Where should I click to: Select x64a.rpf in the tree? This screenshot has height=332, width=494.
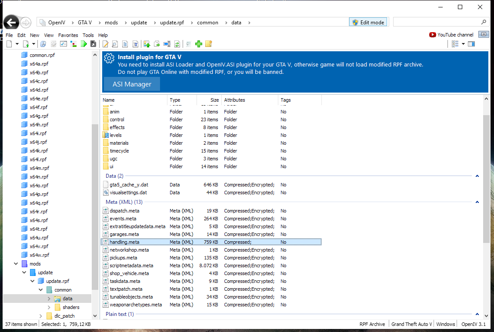pyautogui.click(x=39, y=64)
